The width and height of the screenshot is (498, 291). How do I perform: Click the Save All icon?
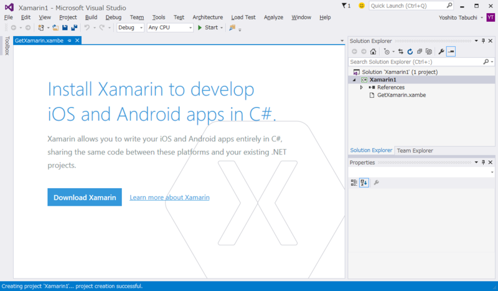coord(74,27)
